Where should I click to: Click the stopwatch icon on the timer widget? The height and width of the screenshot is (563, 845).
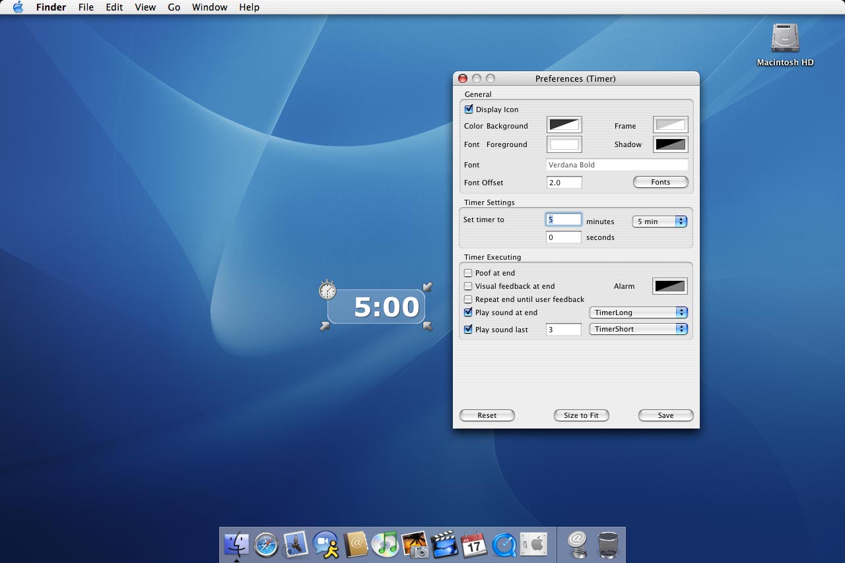(327, 289)
